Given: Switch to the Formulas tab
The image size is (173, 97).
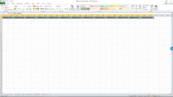Looking at the screenshot, I should pos(27,3).
